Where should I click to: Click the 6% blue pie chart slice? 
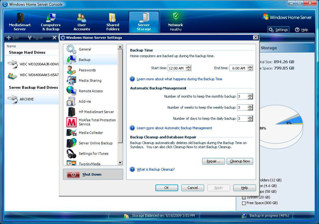click(290, 122)
